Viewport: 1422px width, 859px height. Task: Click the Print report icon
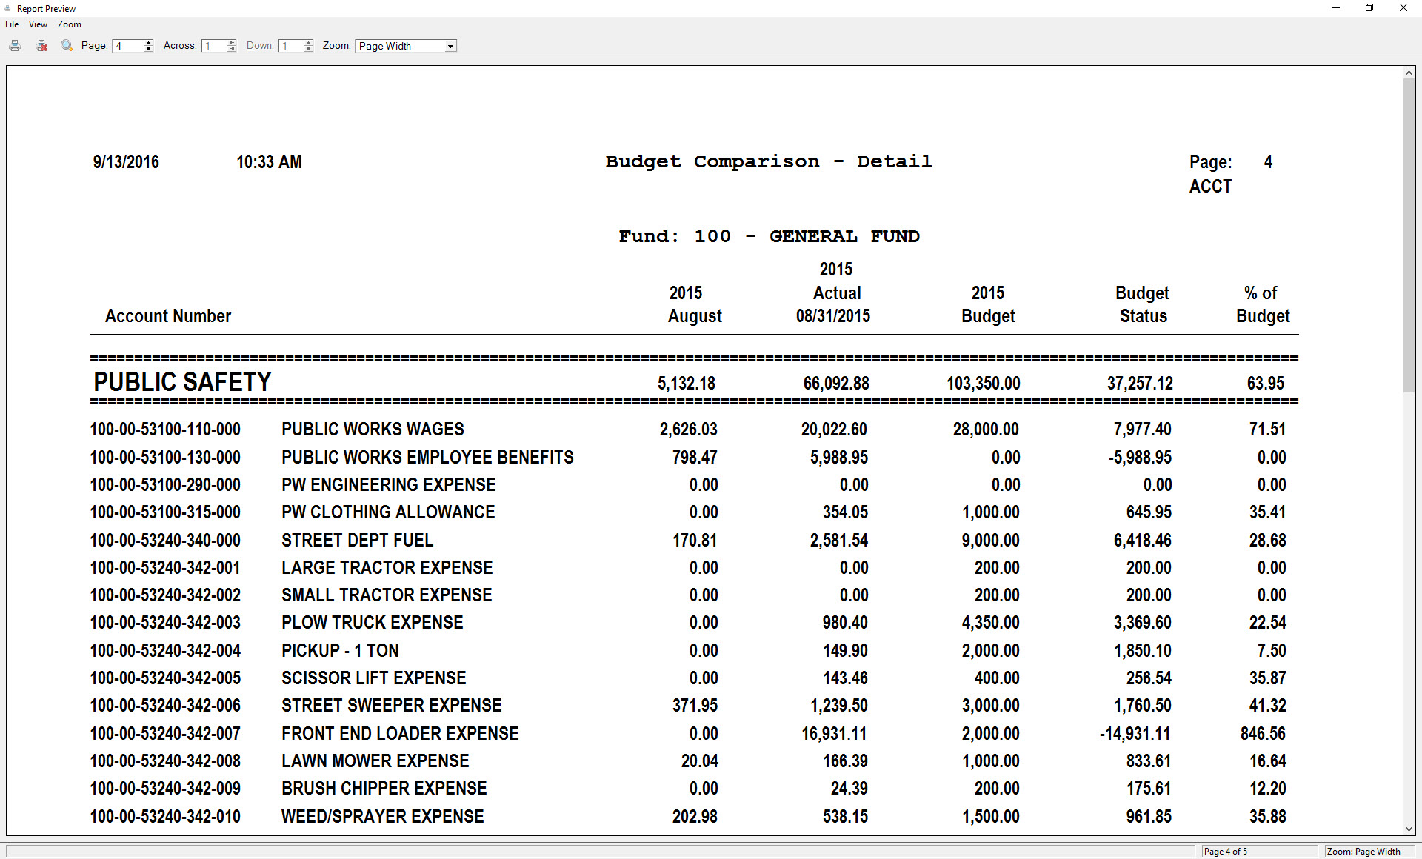click(x=15, y=46)
